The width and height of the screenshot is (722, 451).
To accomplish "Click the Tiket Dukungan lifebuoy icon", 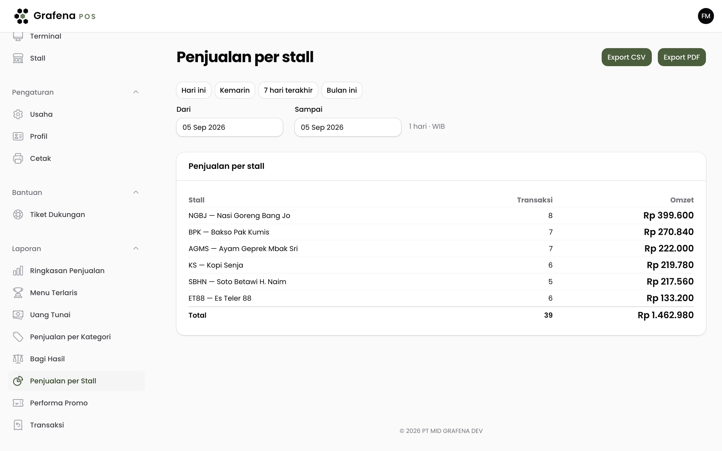I will tap(18, 214).
